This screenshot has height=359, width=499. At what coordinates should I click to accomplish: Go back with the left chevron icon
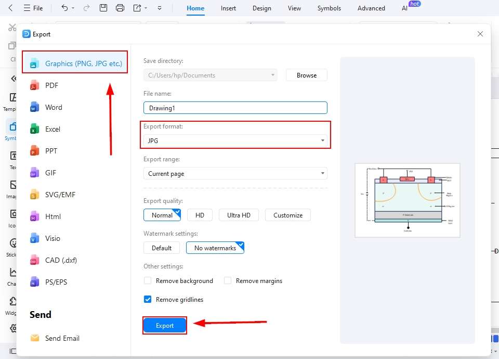[x=10, y=8]
